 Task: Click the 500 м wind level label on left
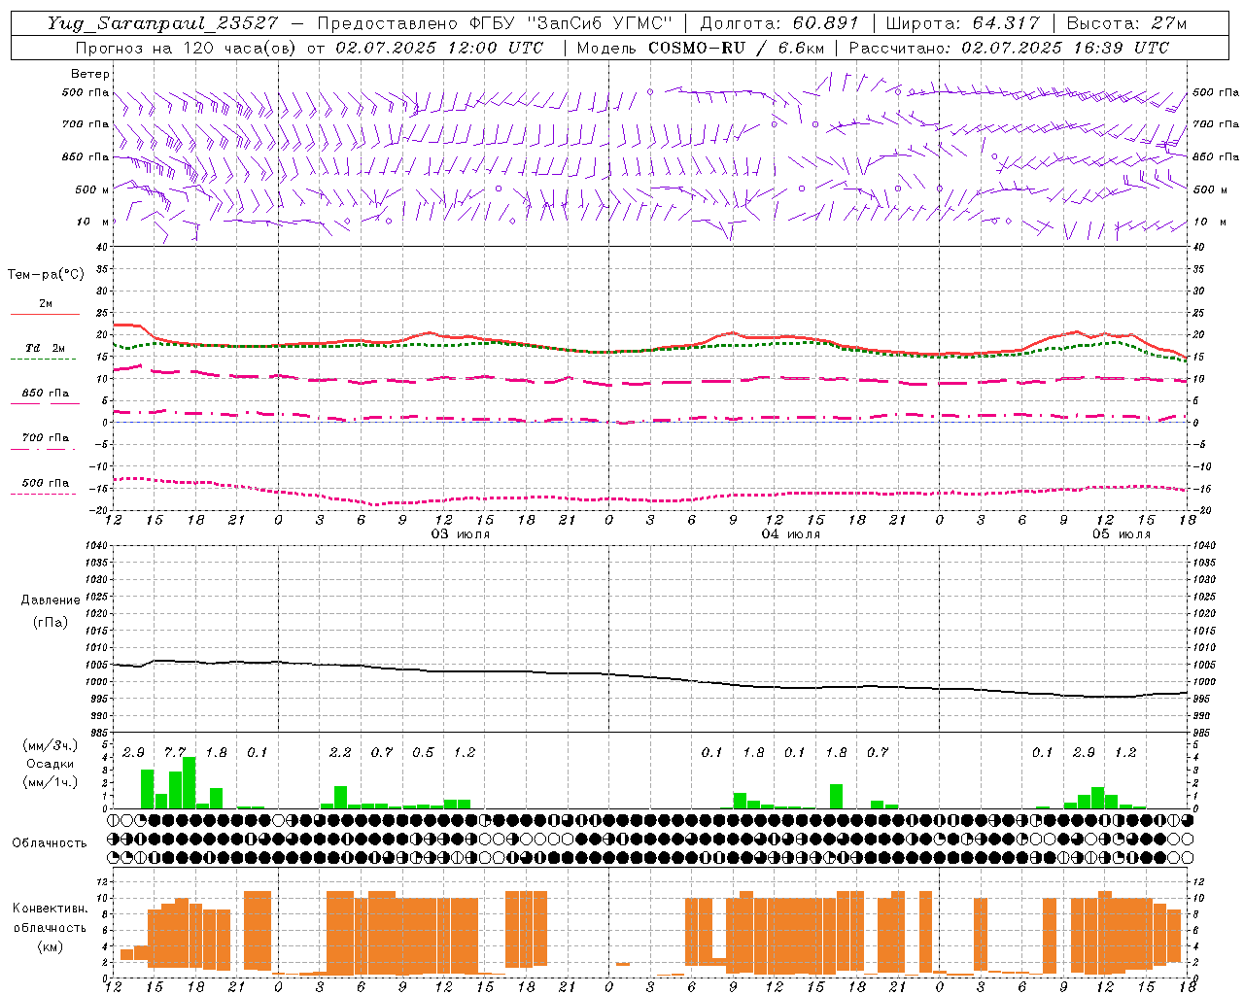(x=91, y=189)
